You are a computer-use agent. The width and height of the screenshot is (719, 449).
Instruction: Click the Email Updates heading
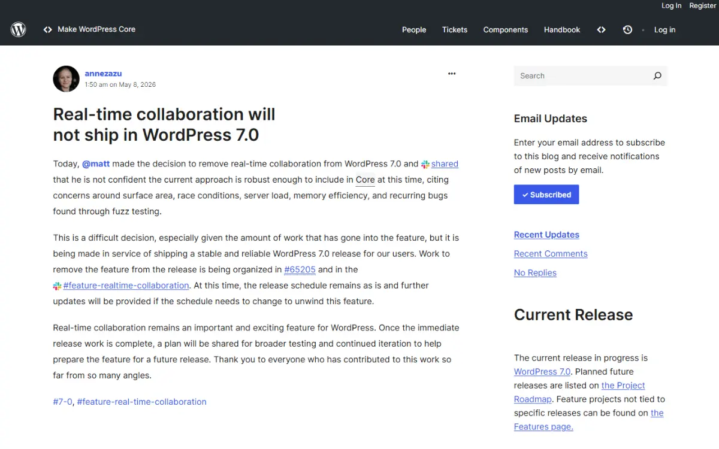pyautogui.click(x=551, y=119)
